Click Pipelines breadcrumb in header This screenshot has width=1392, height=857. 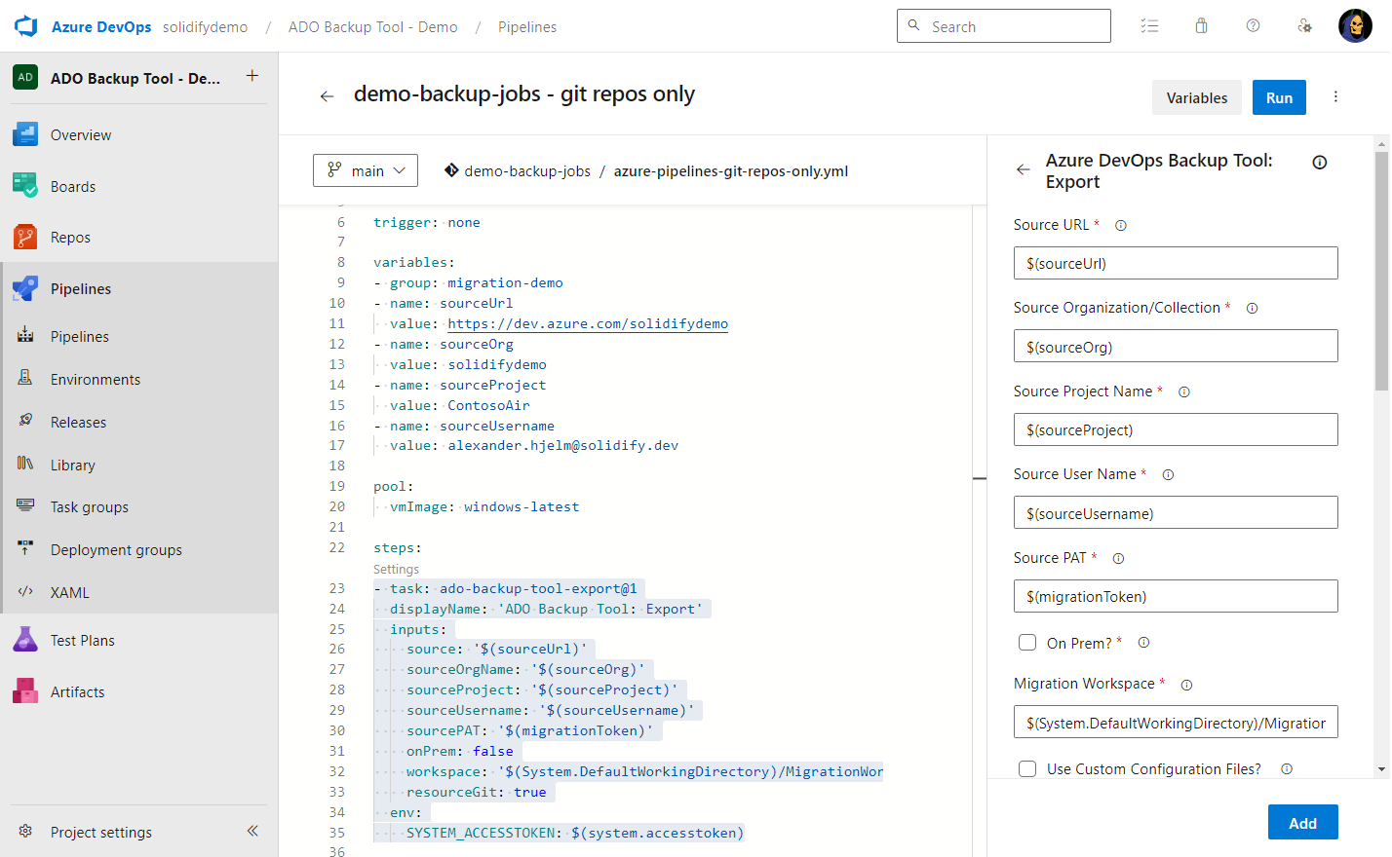coord(527,26)
